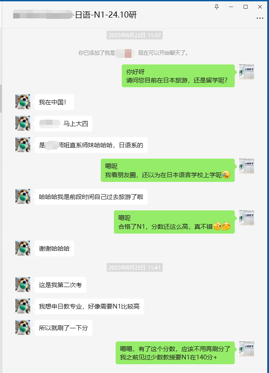Click dog avatar beside "谢谢哈哈哈"
The height and width of the screenshot is (373, 269).
(x=23, y=248)
